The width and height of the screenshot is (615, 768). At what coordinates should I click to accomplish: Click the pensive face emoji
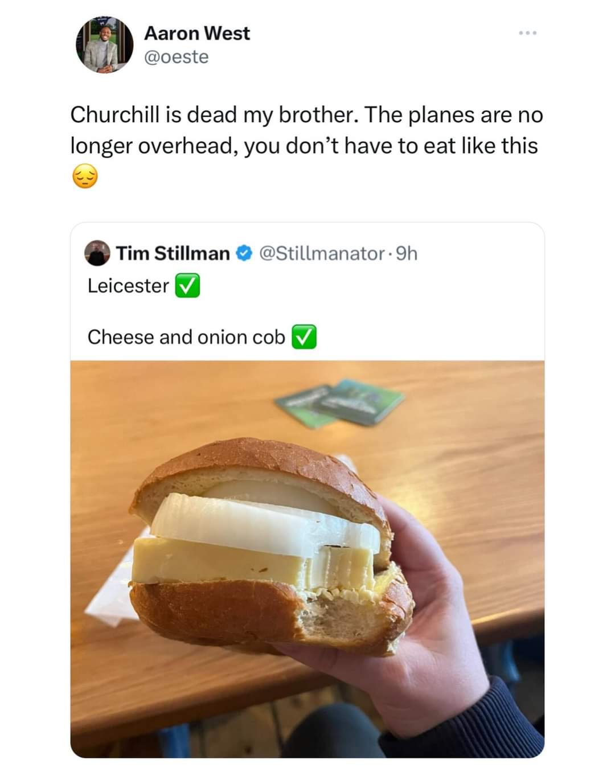coord(85,178)
